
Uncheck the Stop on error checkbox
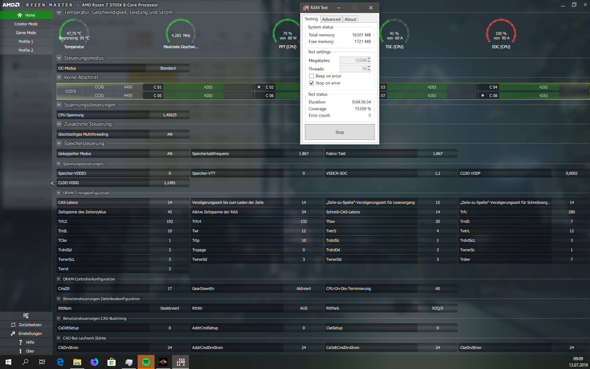(x=312, y=83)
